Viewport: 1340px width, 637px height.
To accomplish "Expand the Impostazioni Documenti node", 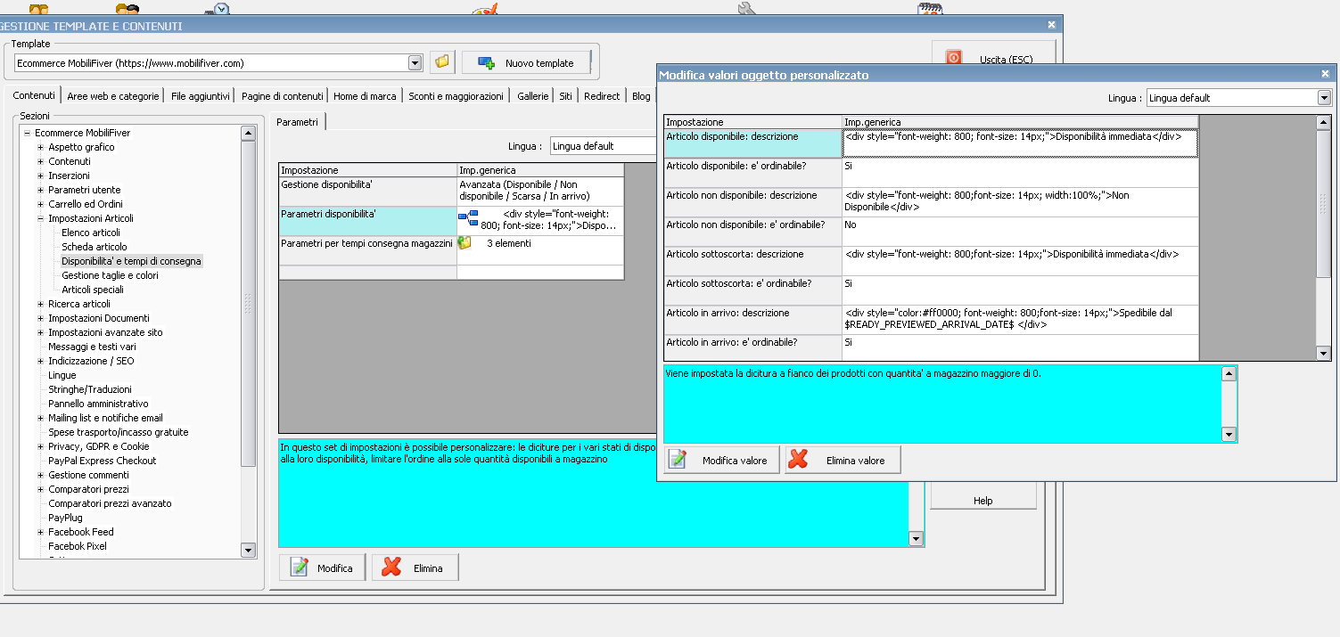I will point(41,318).
